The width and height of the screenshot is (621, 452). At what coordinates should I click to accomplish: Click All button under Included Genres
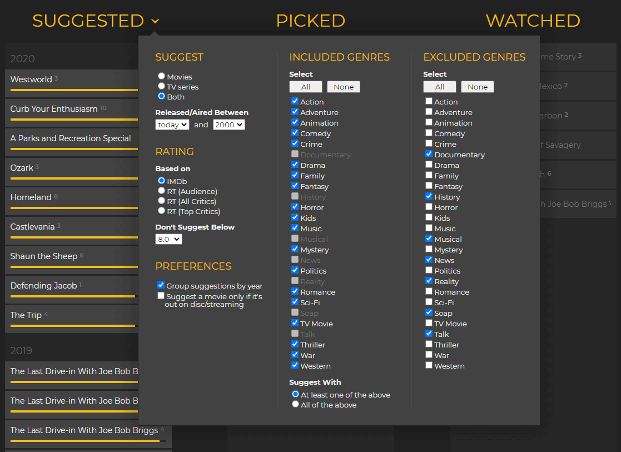(x=306, y=87)
